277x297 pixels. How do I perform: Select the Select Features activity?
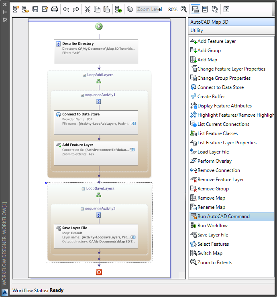(x=232, y=244)
